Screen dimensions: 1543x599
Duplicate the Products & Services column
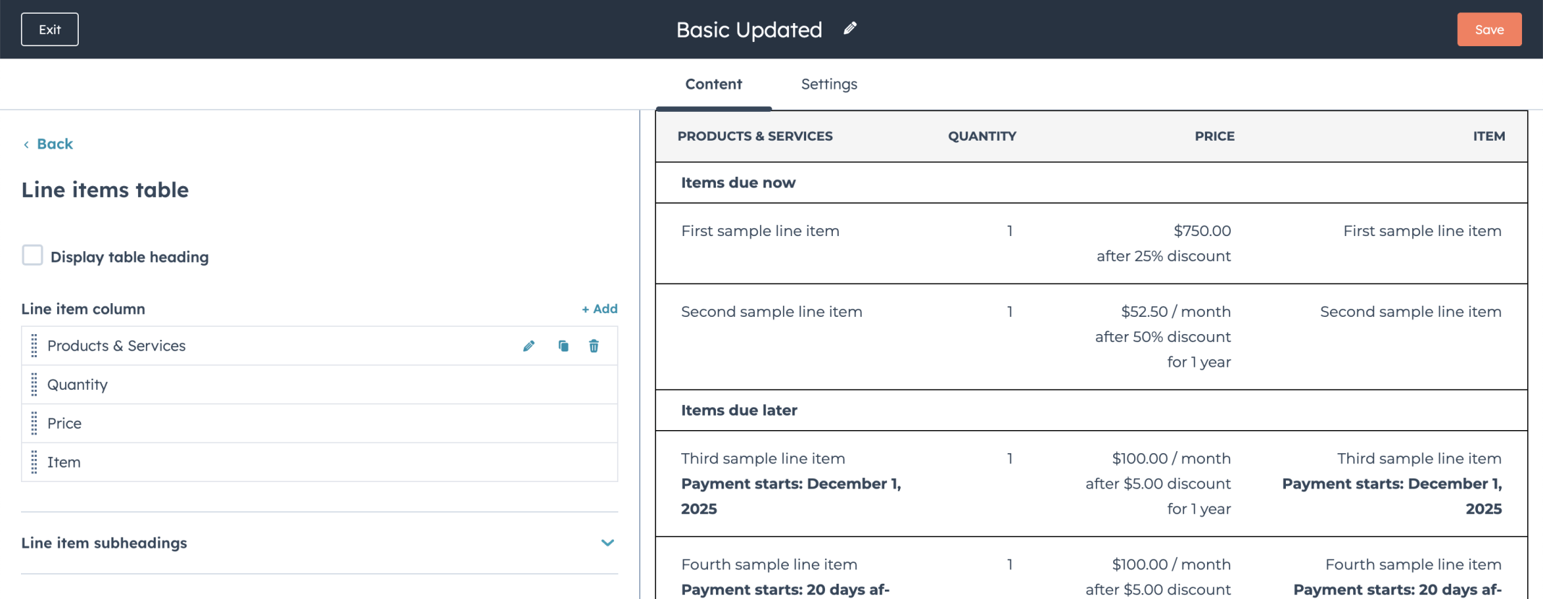click(563, 346)
